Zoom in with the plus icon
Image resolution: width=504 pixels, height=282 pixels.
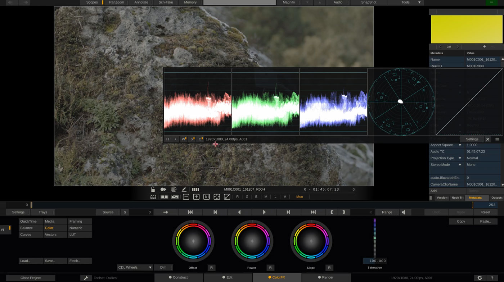[x=196, y=197]
